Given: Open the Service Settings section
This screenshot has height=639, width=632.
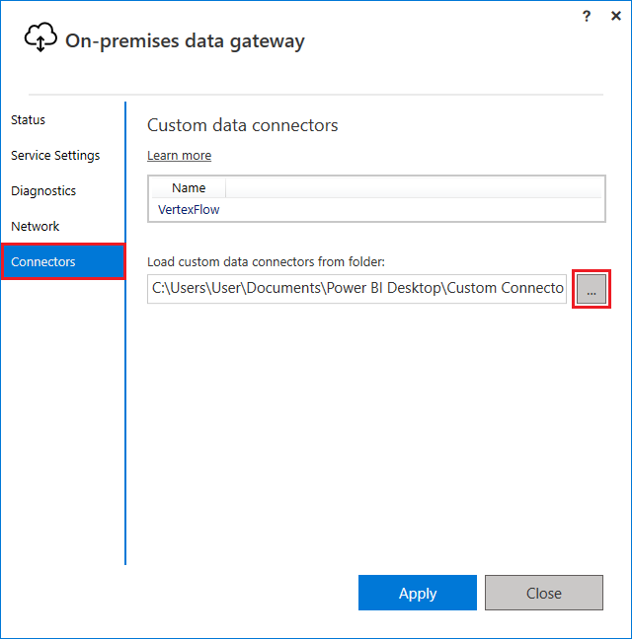Looking at the screenshot, I should click(55, 156).
